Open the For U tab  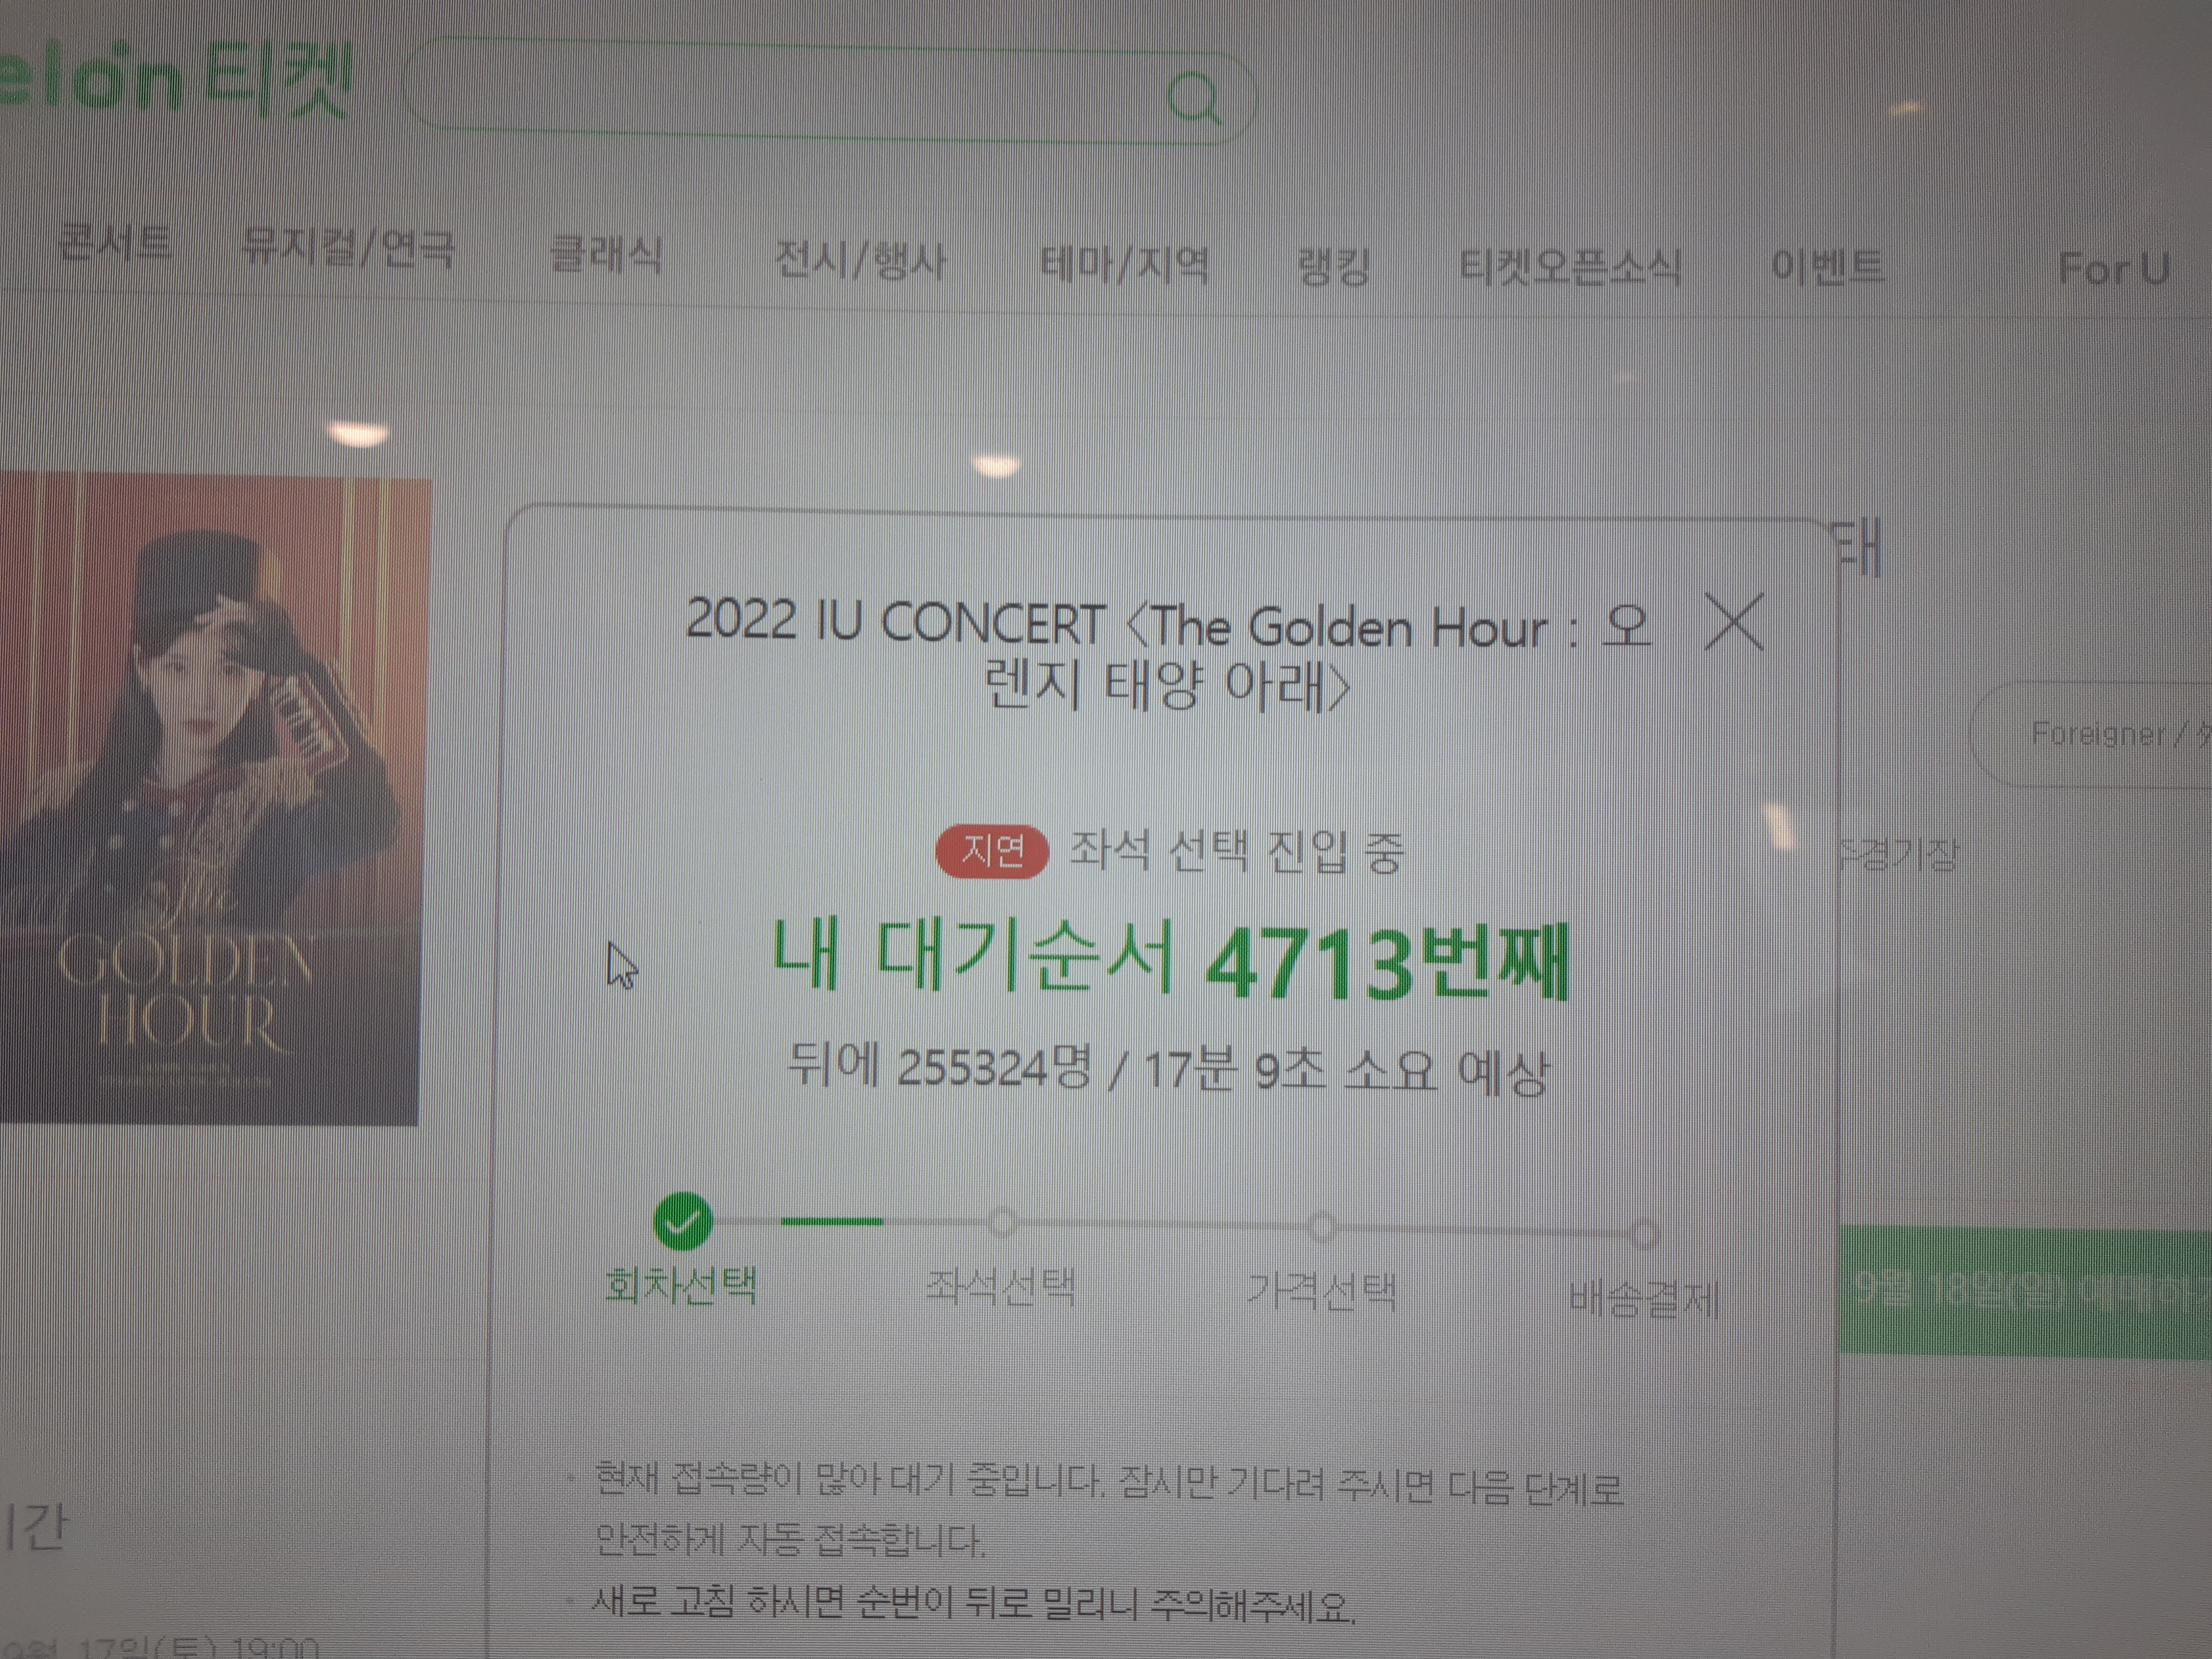(2113, 268)
